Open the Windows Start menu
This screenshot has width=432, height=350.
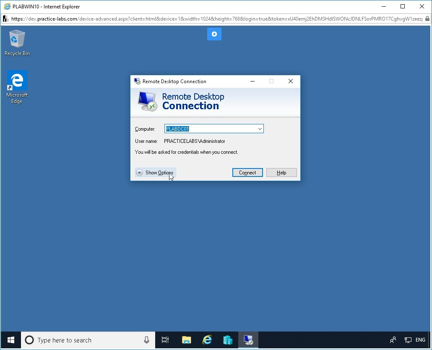(11, 340)
